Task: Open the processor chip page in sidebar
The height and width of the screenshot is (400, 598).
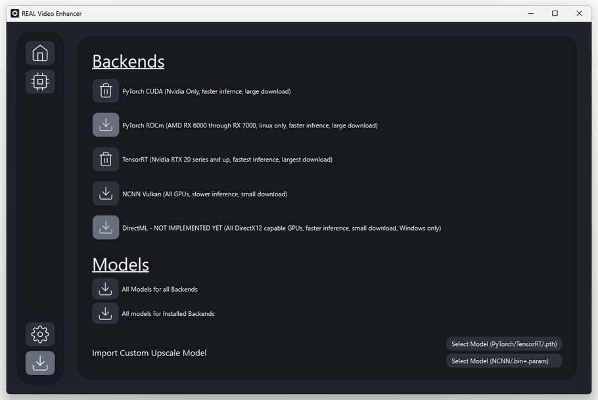Action: (x=40, y=81)
